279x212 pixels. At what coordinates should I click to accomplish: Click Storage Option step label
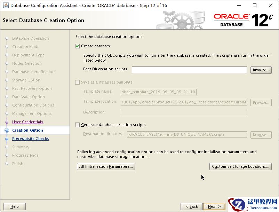pos(26,80)
